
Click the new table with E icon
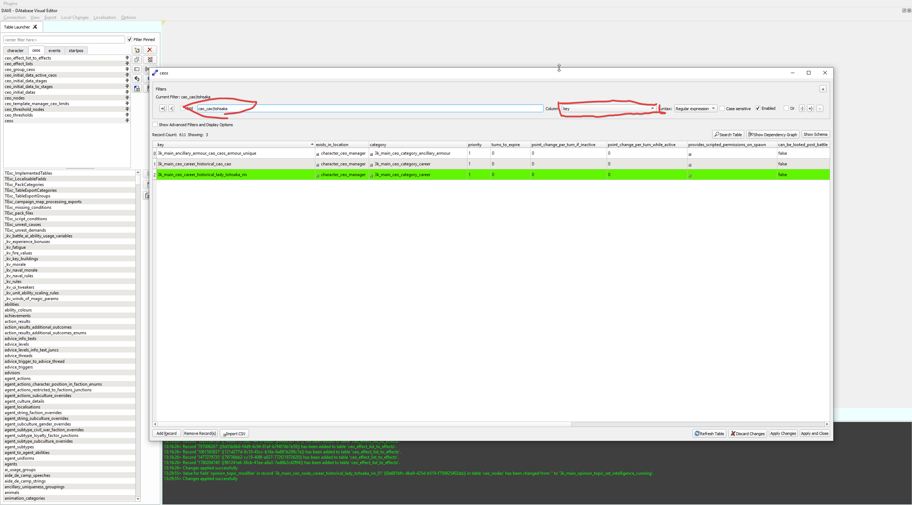137,88
